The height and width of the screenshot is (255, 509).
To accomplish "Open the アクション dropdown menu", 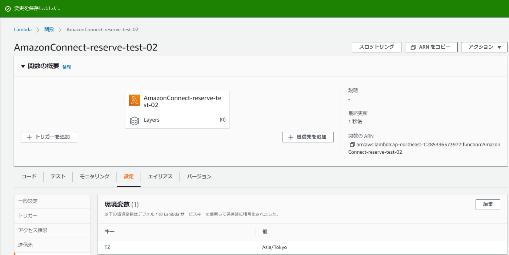I will coord(484,47).
